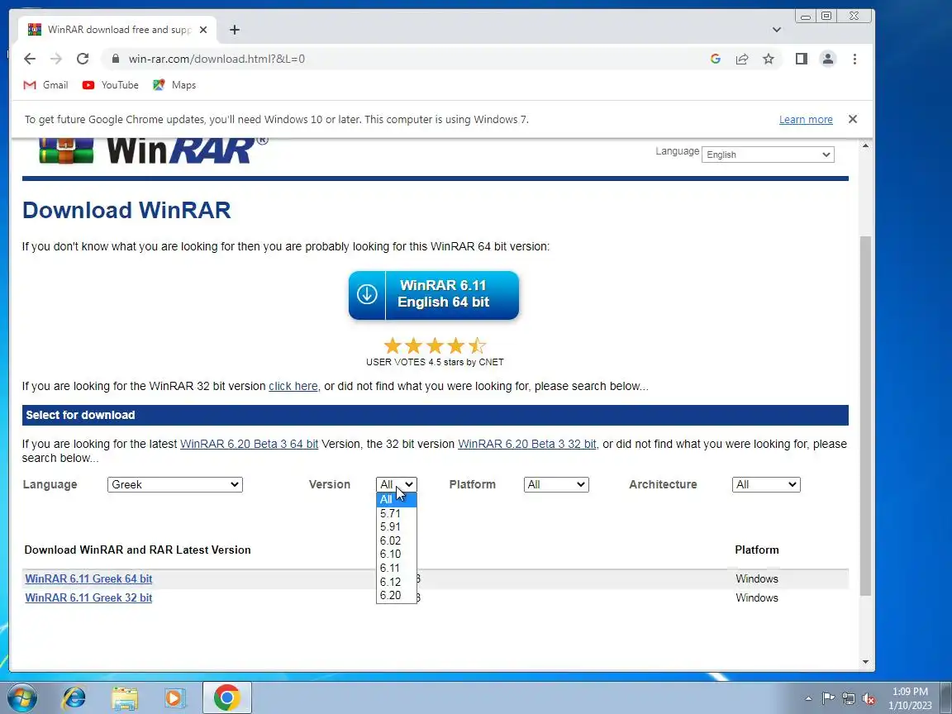The width and height of the screenshot is (952, 714).
Task: Launch Internet Explorer from the taskbar
Action: click(74, 697)
